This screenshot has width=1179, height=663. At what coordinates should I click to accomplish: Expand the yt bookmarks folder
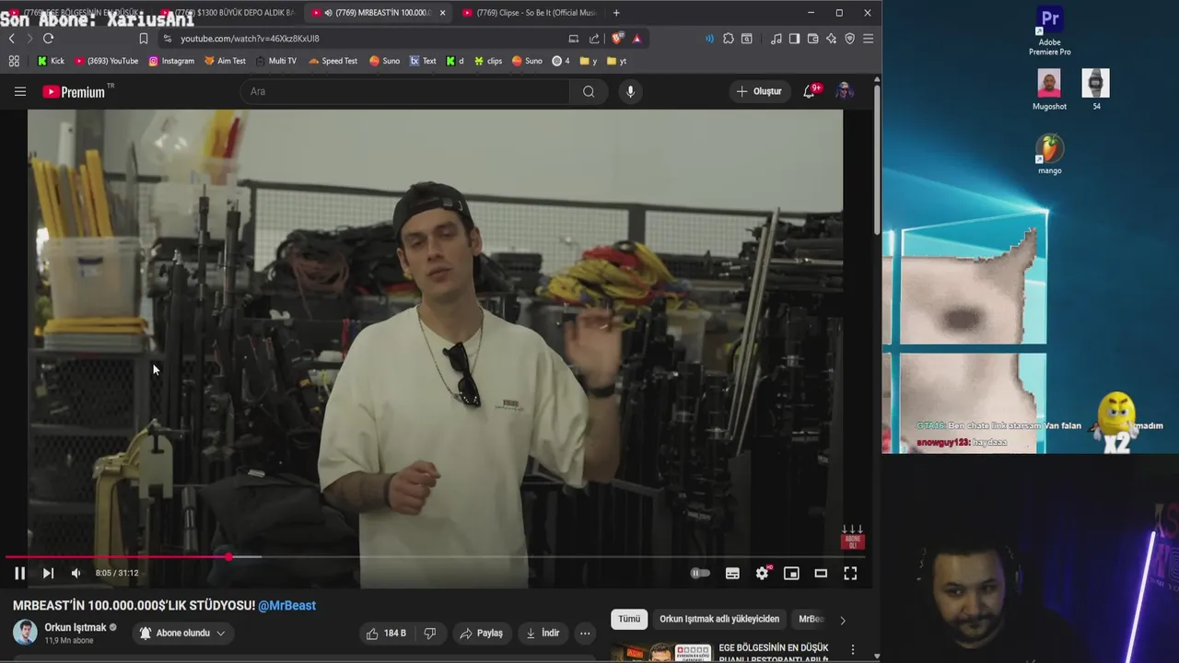(x=617, y=61)
